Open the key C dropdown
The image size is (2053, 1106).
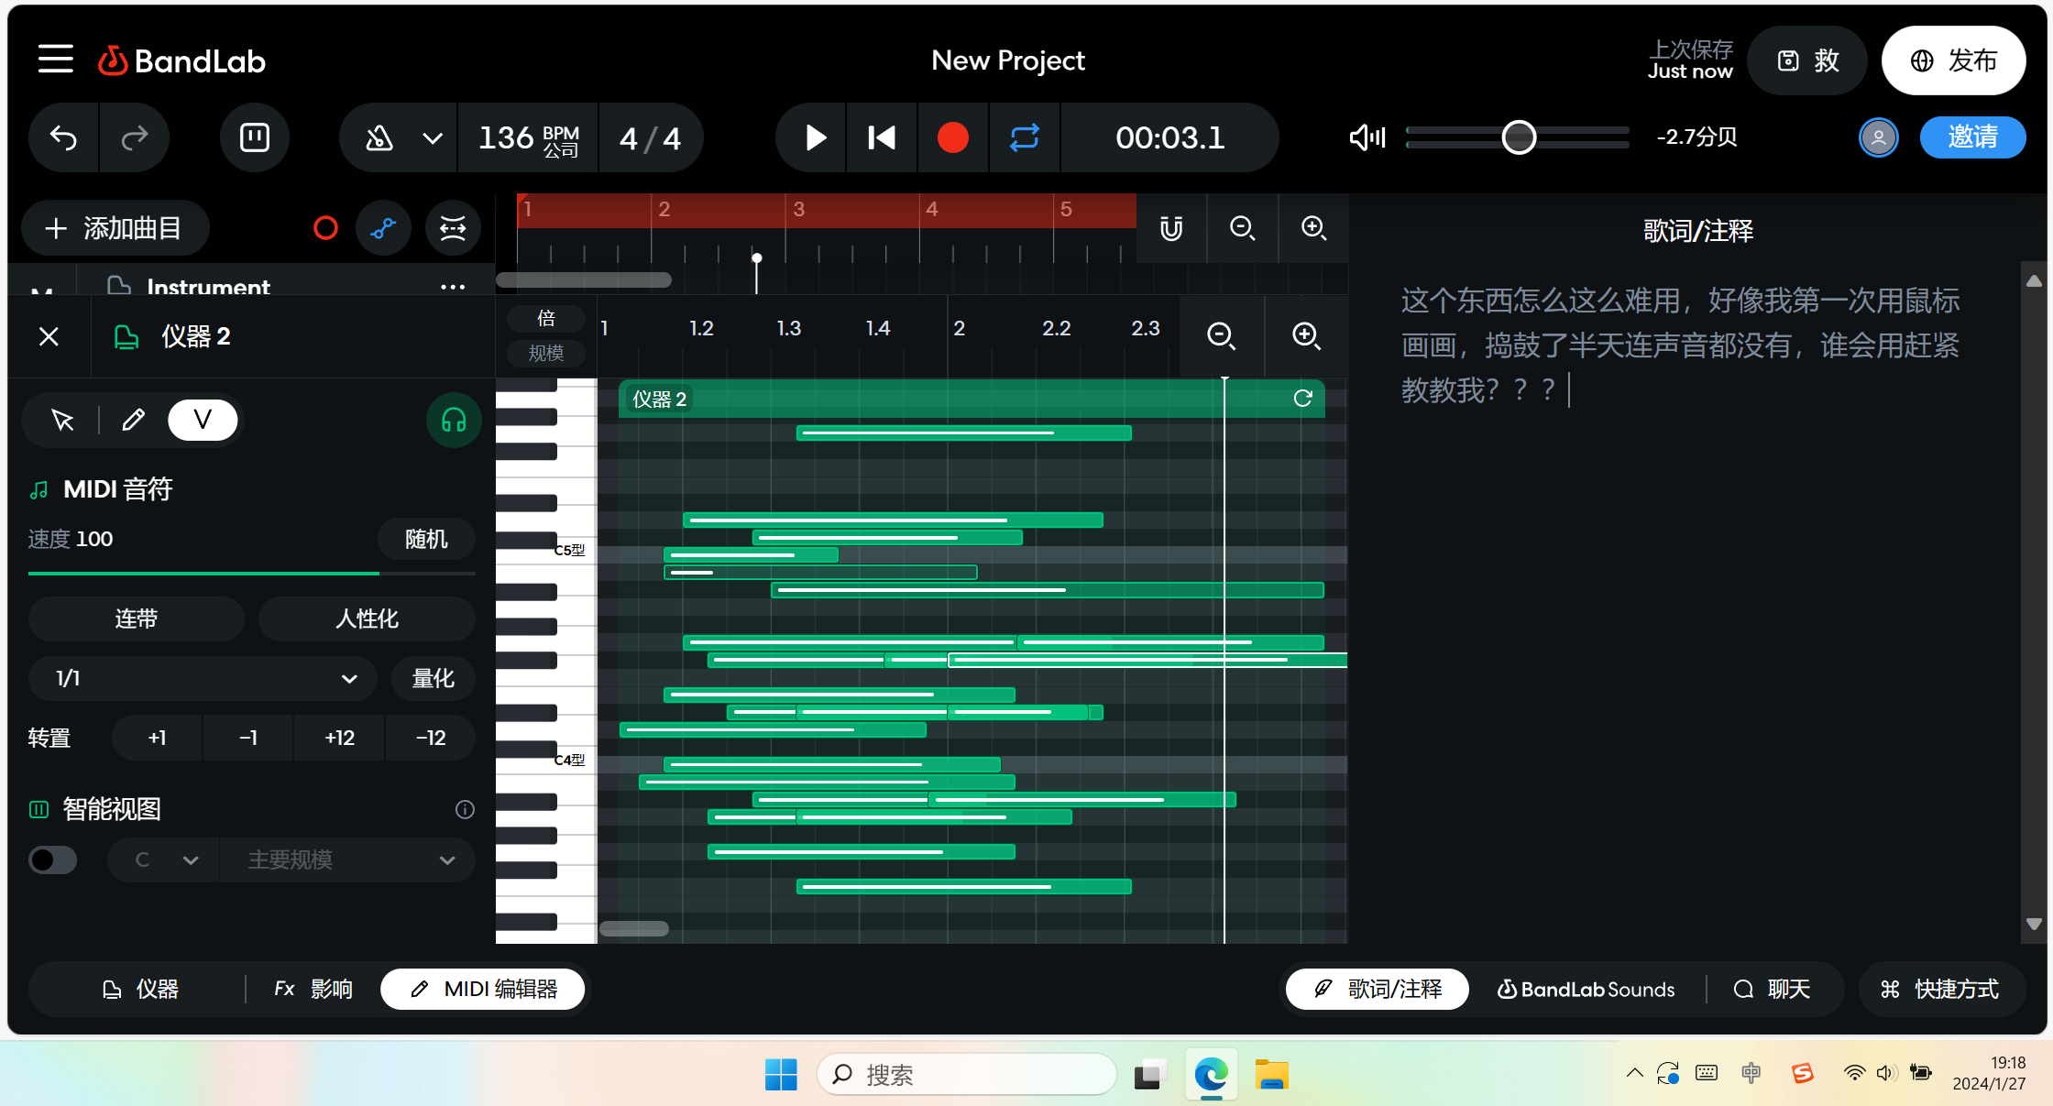coord(164,860)
